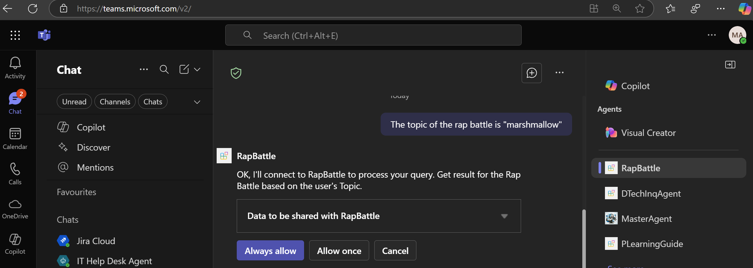Filter chat list by Unread
Image resolution: width=753 pixels, height=268 pixels.
[74, 102]
